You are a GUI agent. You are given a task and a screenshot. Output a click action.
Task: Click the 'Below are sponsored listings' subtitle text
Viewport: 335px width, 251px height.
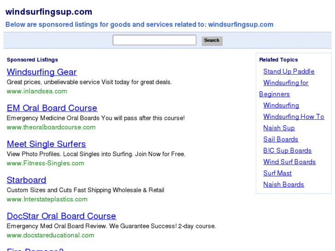pos(139,24)
